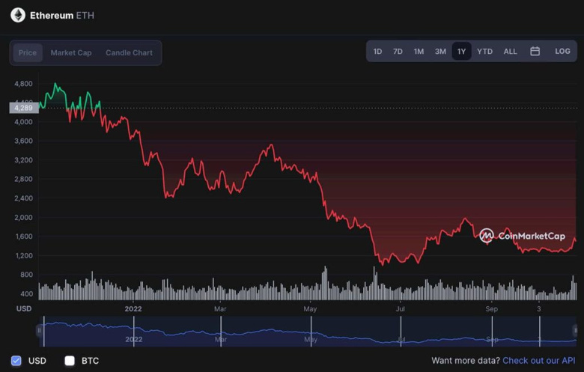This screenshot has height=372, width=584.
Task: Click the CoinMarketCap watermark logo
Action: click(x=522, y=236)
